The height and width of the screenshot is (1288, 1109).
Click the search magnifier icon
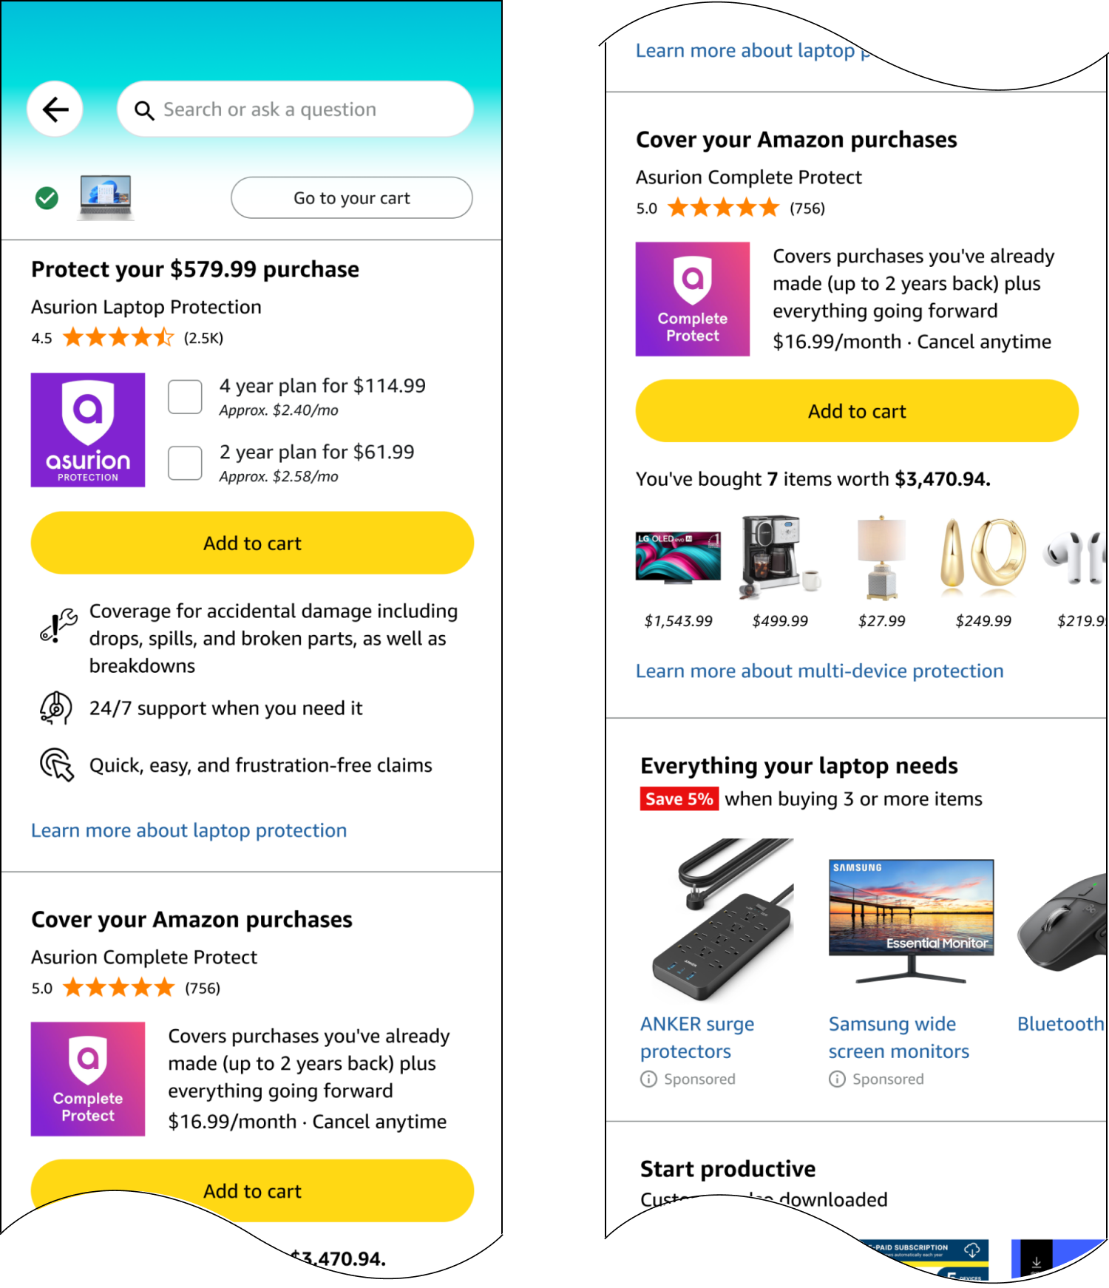point(143,110)
